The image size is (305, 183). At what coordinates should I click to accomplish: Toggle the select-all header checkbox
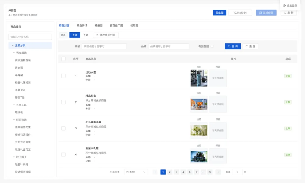(63, 59)
